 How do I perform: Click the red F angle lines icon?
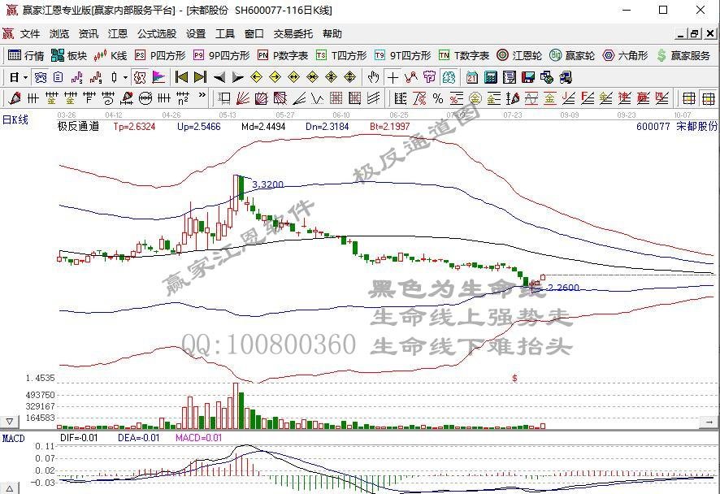pos(588,98)
